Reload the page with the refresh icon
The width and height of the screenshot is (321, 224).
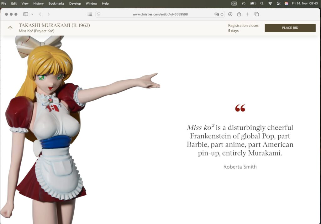pyautogui.click(x=222, y=14)
